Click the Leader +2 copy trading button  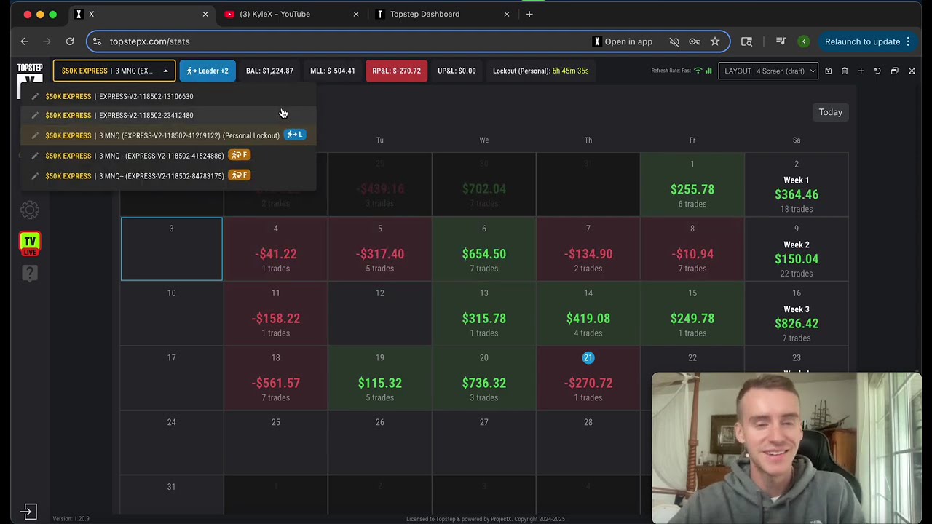pos(208,71)
